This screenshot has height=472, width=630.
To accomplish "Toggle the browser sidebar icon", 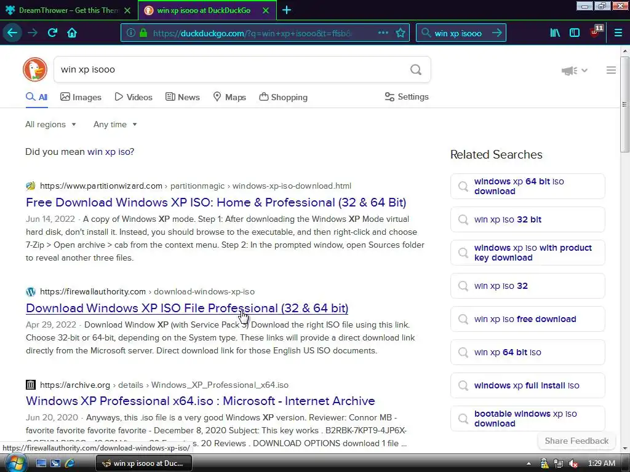I will tap(575, 33).
